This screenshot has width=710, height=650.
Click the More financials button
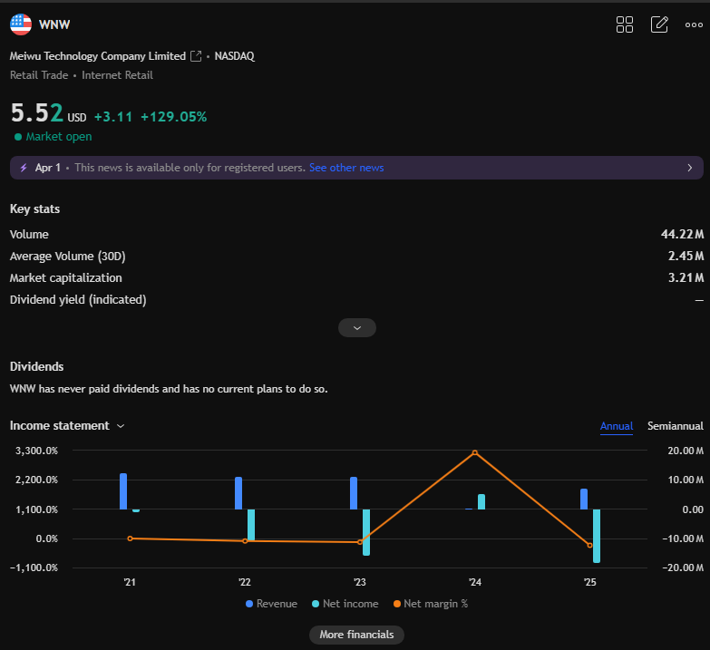356,635
